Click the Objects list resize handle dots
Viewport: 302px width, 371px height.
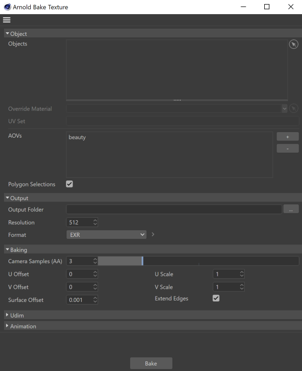pyautogui.click(x=177, y=100)
